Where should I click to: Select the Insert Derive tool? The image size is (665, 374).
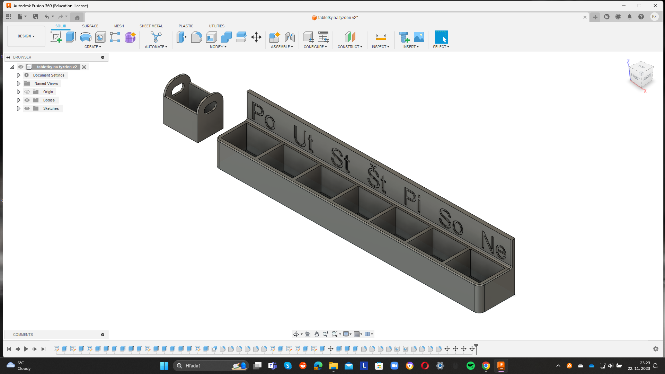pos(404,37)
